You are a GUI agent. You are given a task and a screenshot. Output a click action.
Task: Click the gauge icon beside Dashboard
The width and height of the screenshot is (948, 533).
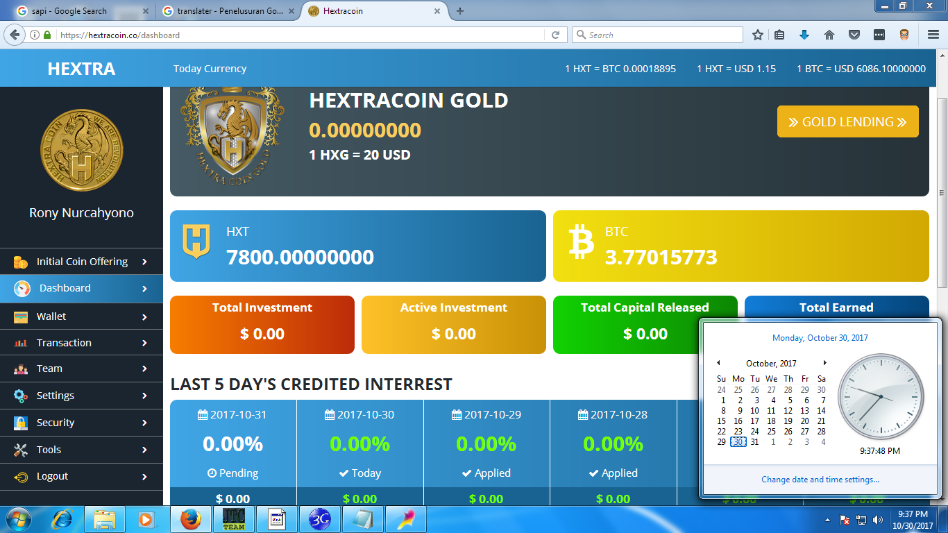[x=21, y=288]
